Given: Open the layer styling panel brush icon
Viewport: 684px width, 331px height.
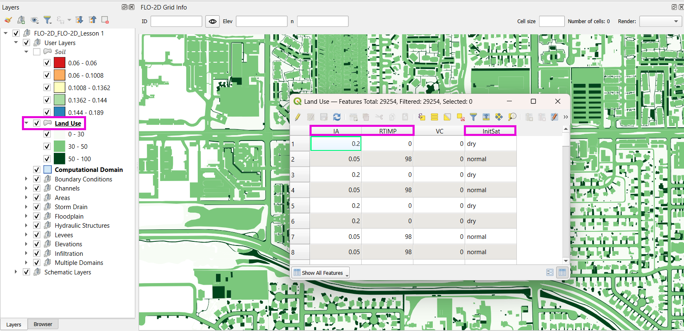Looking at the screenshot, I should [8, 20].
